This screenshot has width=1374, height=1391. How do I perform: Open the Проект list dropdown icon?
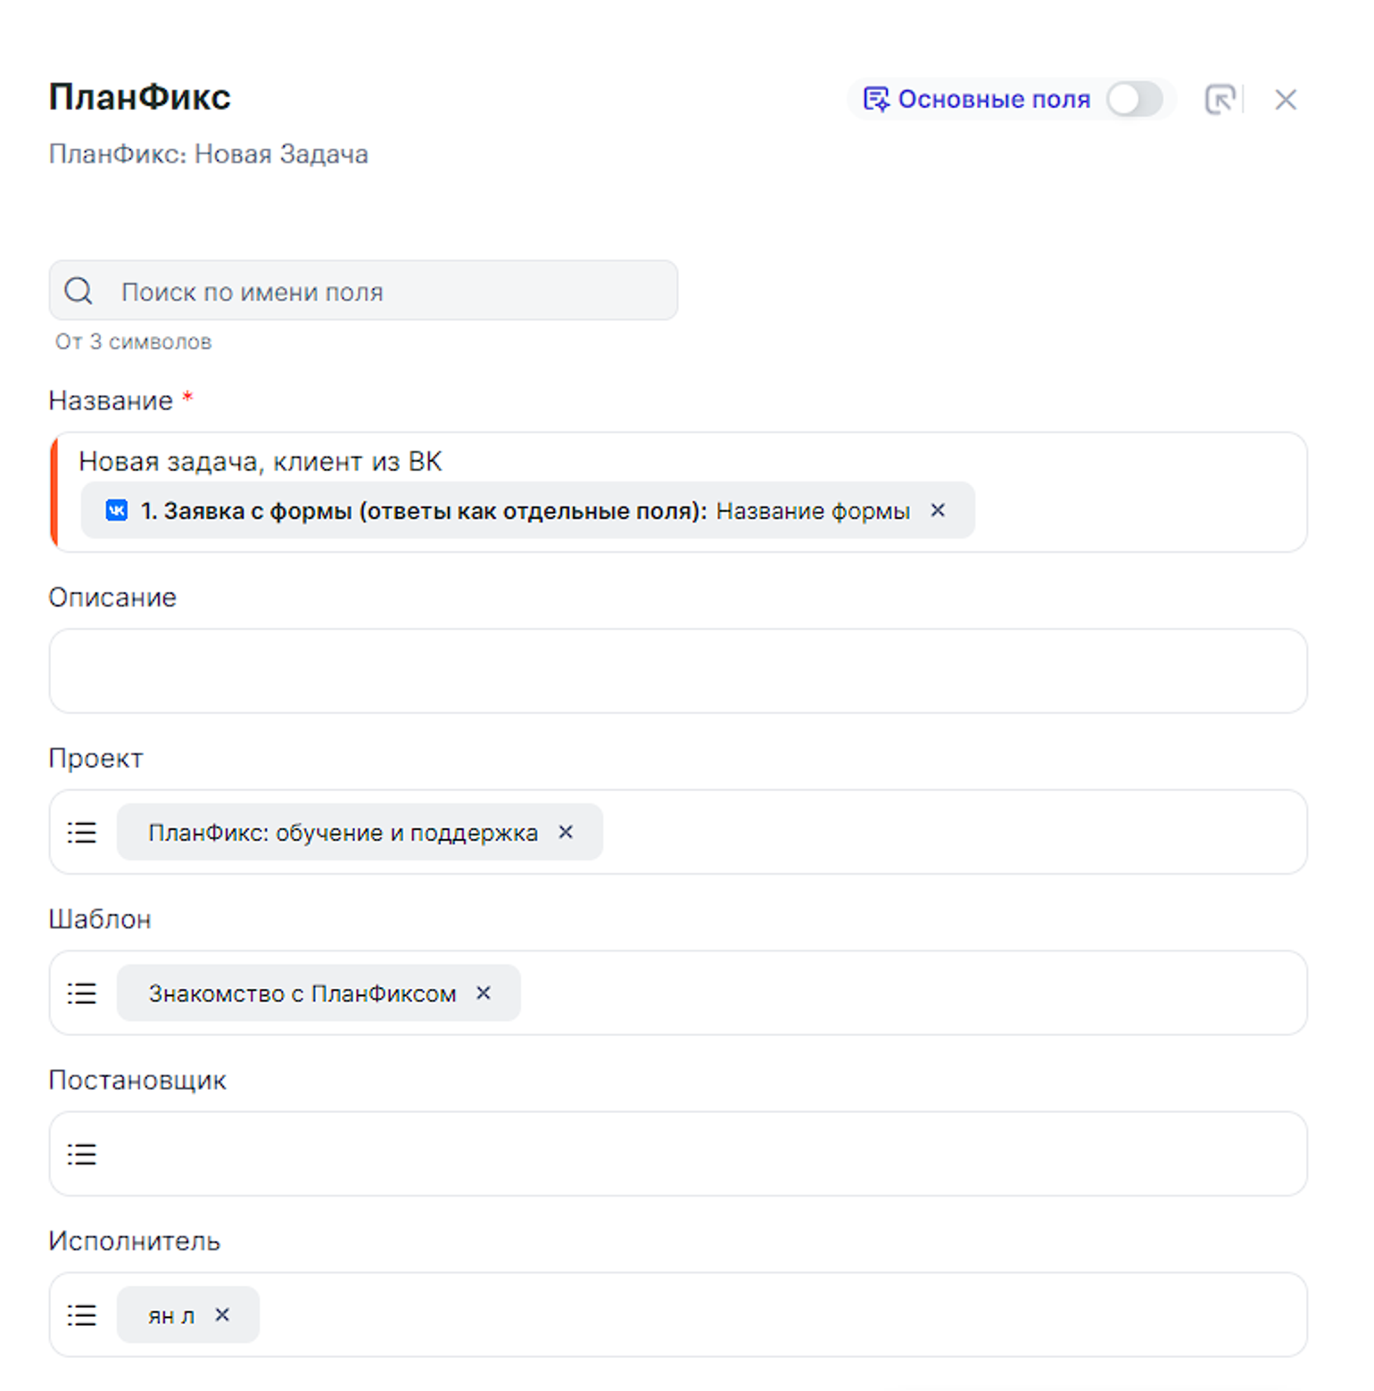coord(82,832)
